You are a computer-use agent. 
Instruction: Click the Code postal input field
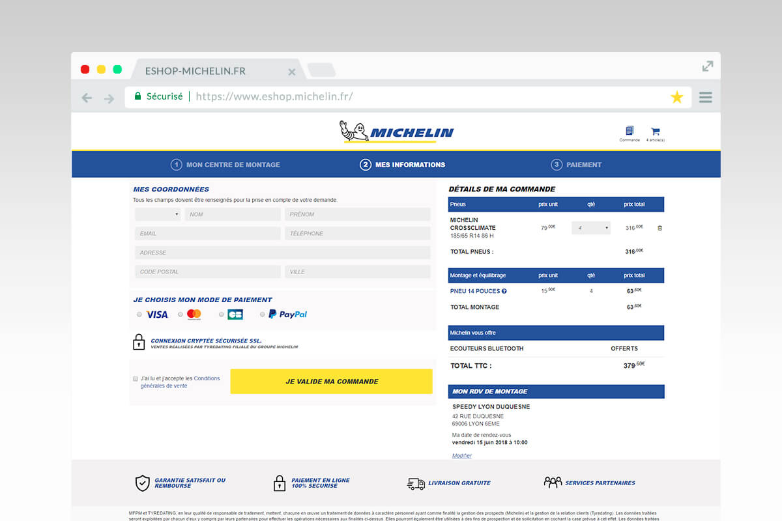pos(208,272)
